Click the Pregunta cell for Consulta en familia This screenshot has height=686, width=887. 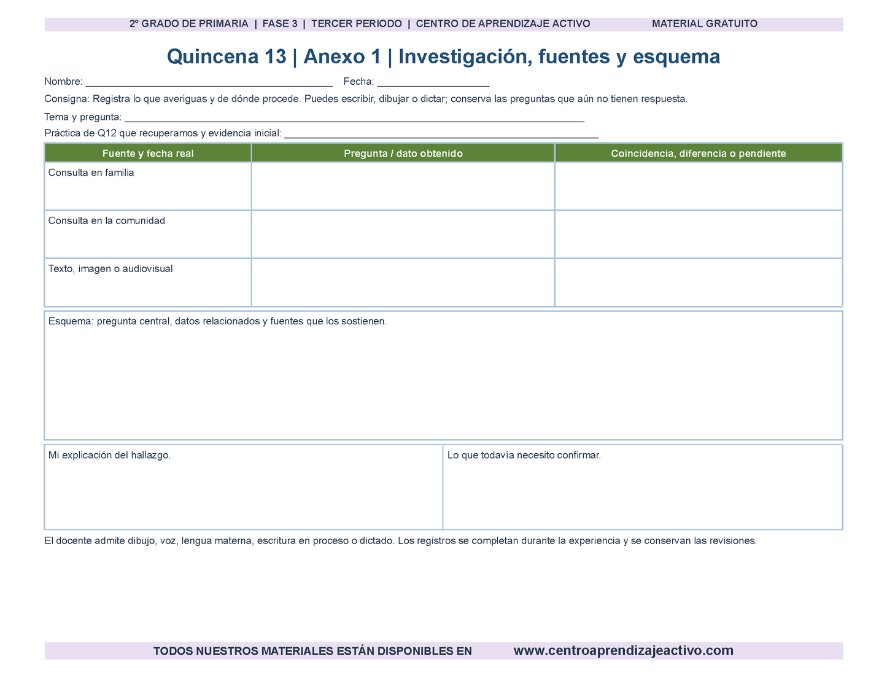click(403, 186)
